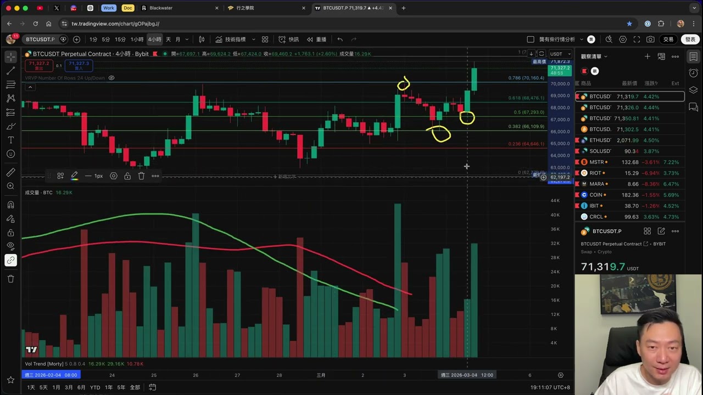This screenshot has height=395, width=703.
Task: Toggle the drawing sync link button
Action: click(x=10, y=260)
